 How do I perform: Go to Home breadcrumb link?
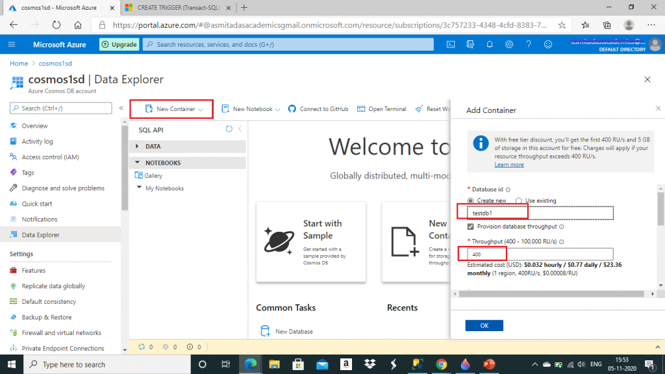(19, 63)
